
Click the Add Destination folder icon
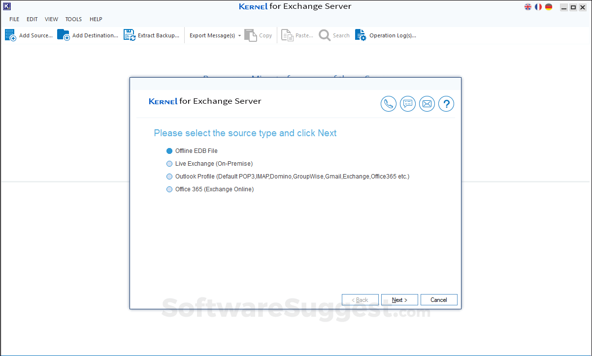tap(63, 35)
